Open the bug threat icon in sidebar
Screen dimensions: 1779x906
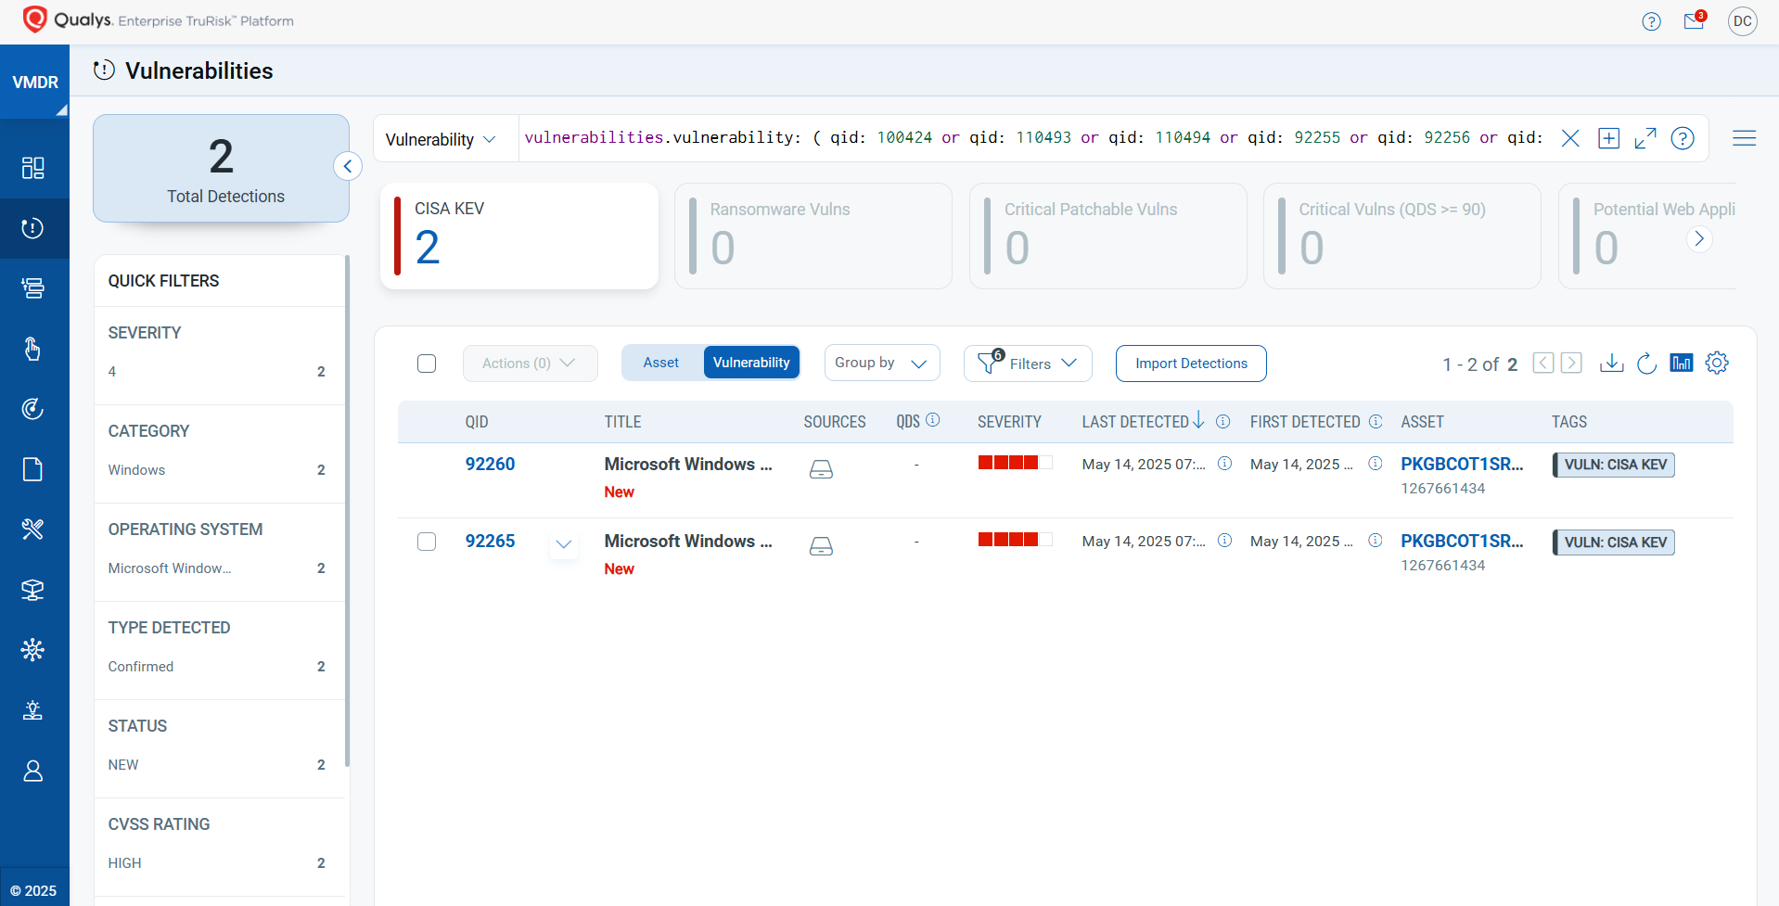point(33,710)
